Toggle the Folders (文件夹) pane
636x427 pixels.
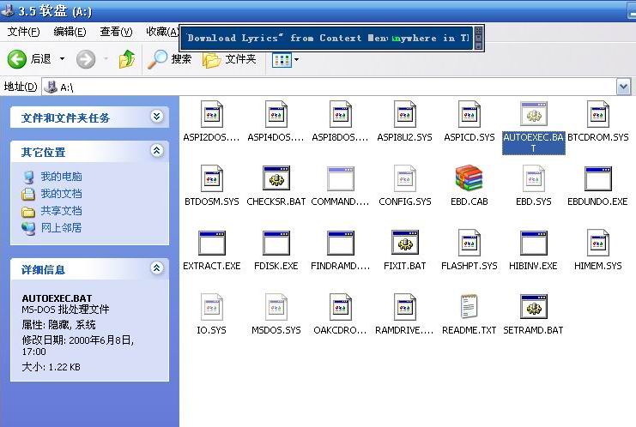coord(229,59)
